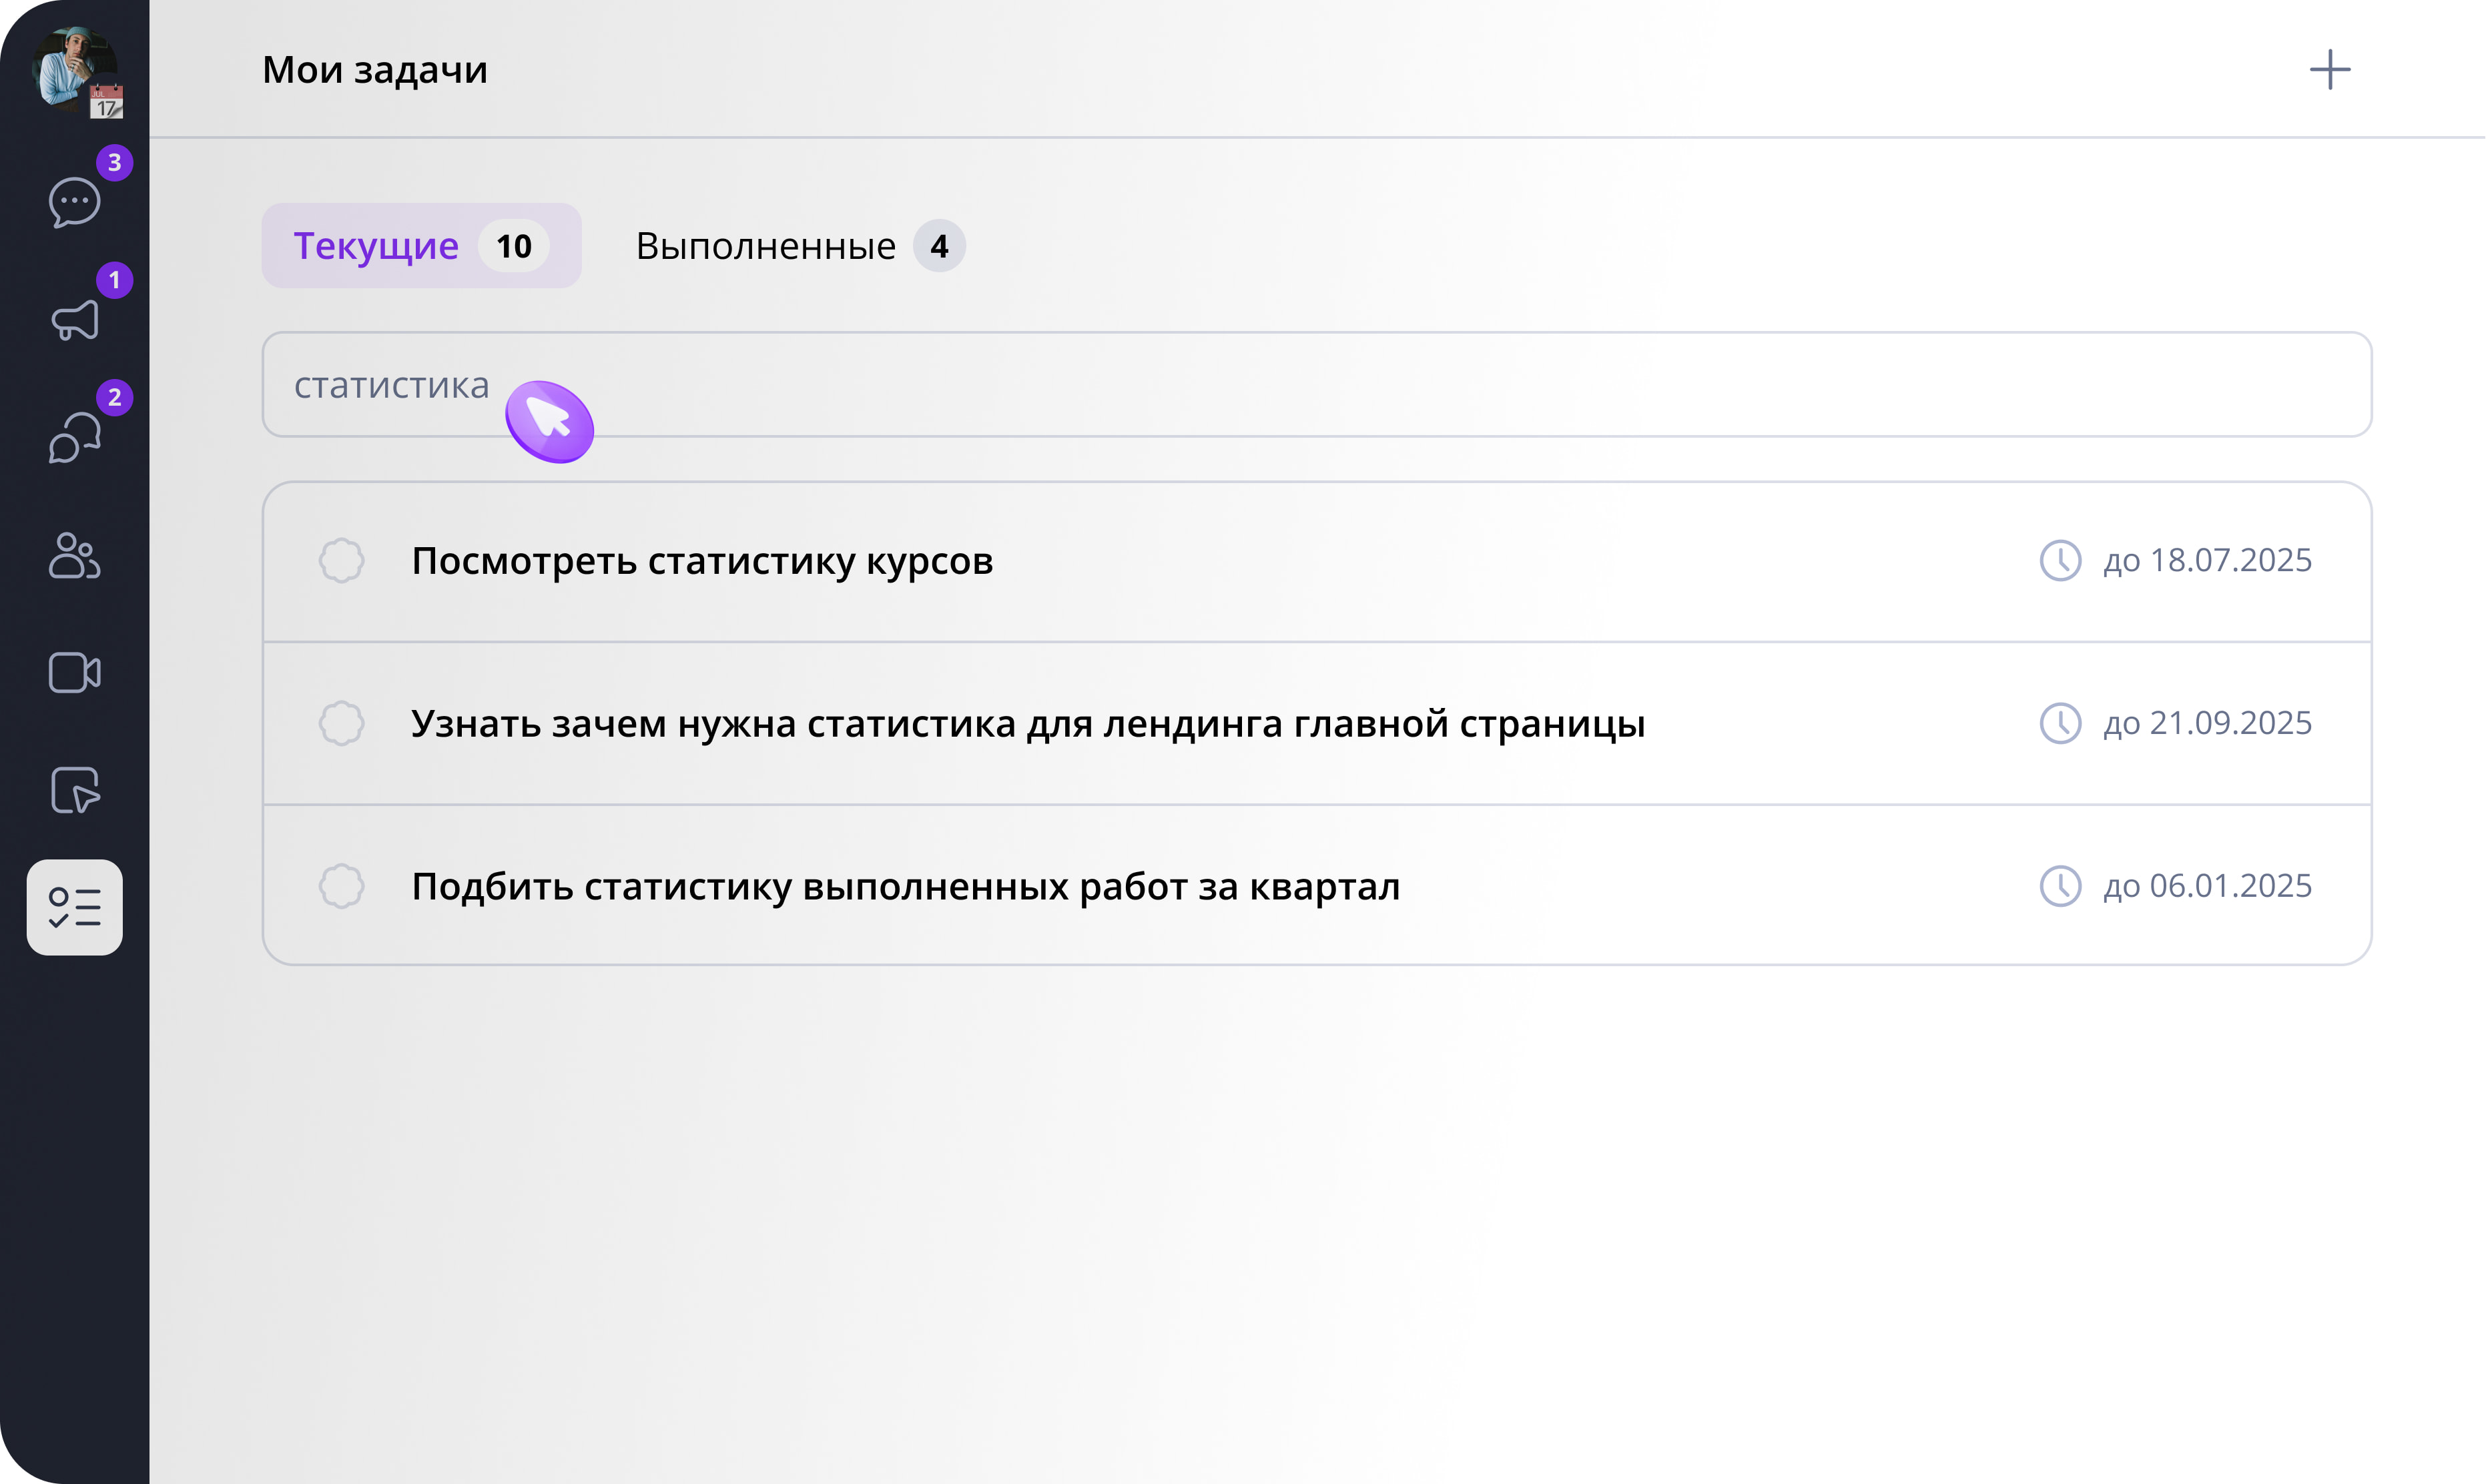The width and height of the screenshot is (2488, 1484).
Task: Open the video calls camera icon
Action: pyautogui.click(x=75, y=673)
